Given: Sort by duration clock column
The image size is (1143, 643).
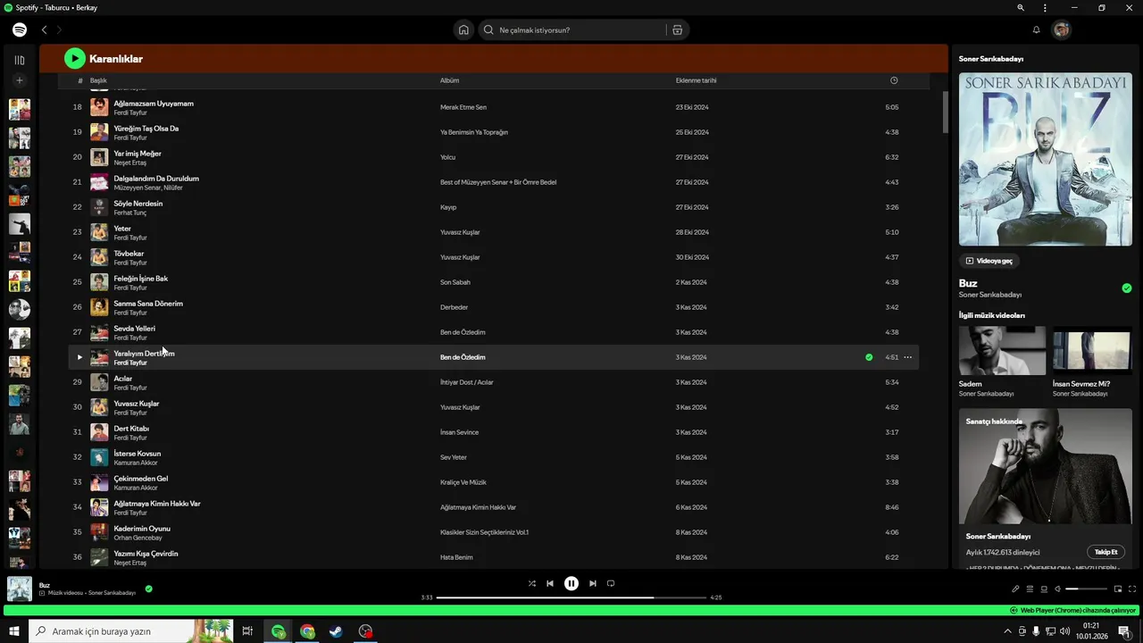Looking at the screenshot, I should (x=894, y=80).
